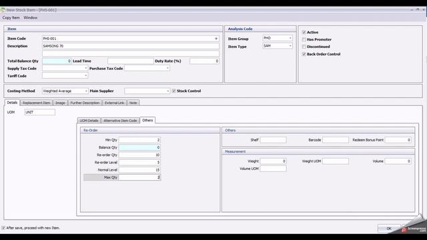
Task: Open the Purchase Tax Code dropdown
Action: (167, 68)
